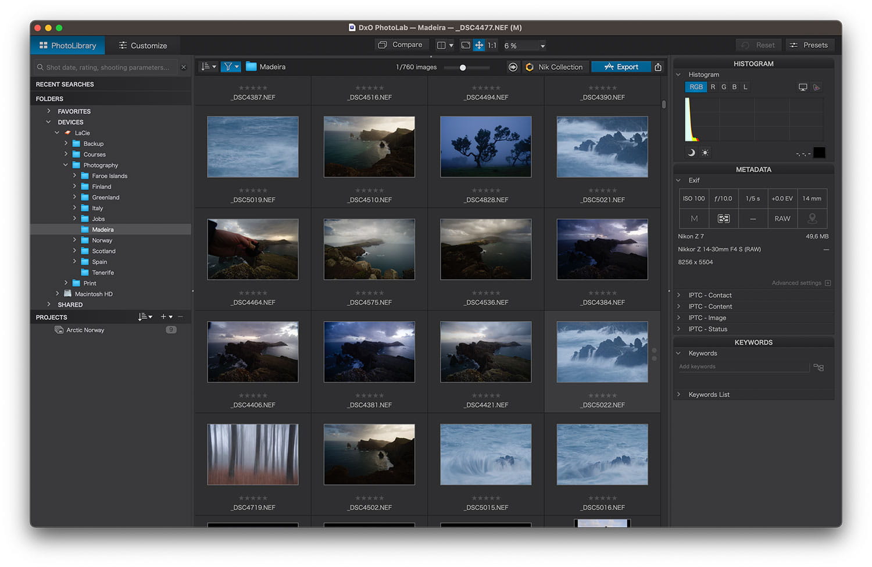872x567 pixels.
Task: Select thumbnail _DSC4719.NEF forest photo
Action: coord(253,454)
